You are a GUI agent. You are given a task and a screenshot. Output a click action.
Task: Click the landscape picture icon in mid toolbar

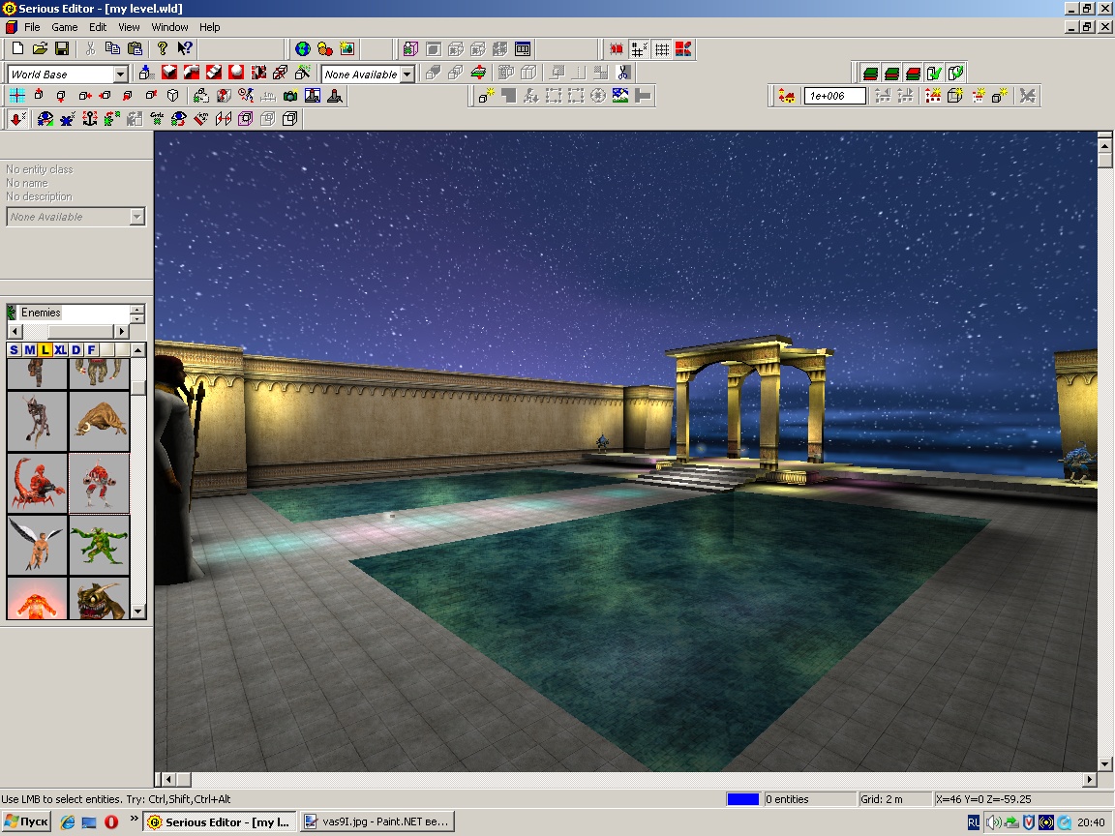(x=620, y=96)
